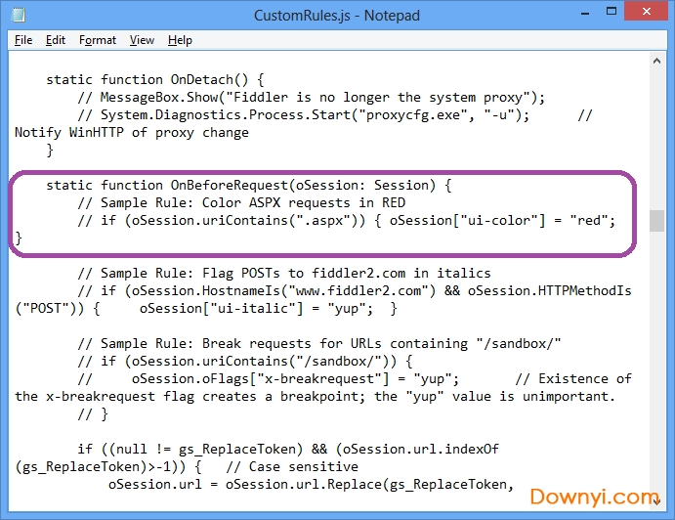Open the Format menu
Image resolution: width=675 pixels, height=520 pixels.
98,40
